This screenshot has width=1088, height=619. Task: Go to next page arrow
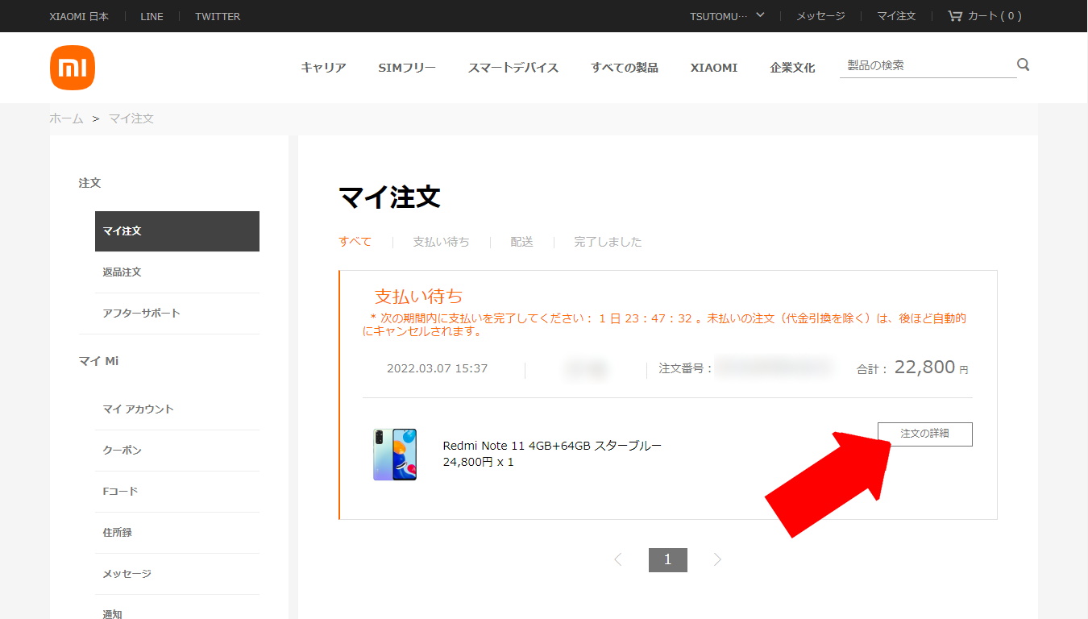(717, 559)
